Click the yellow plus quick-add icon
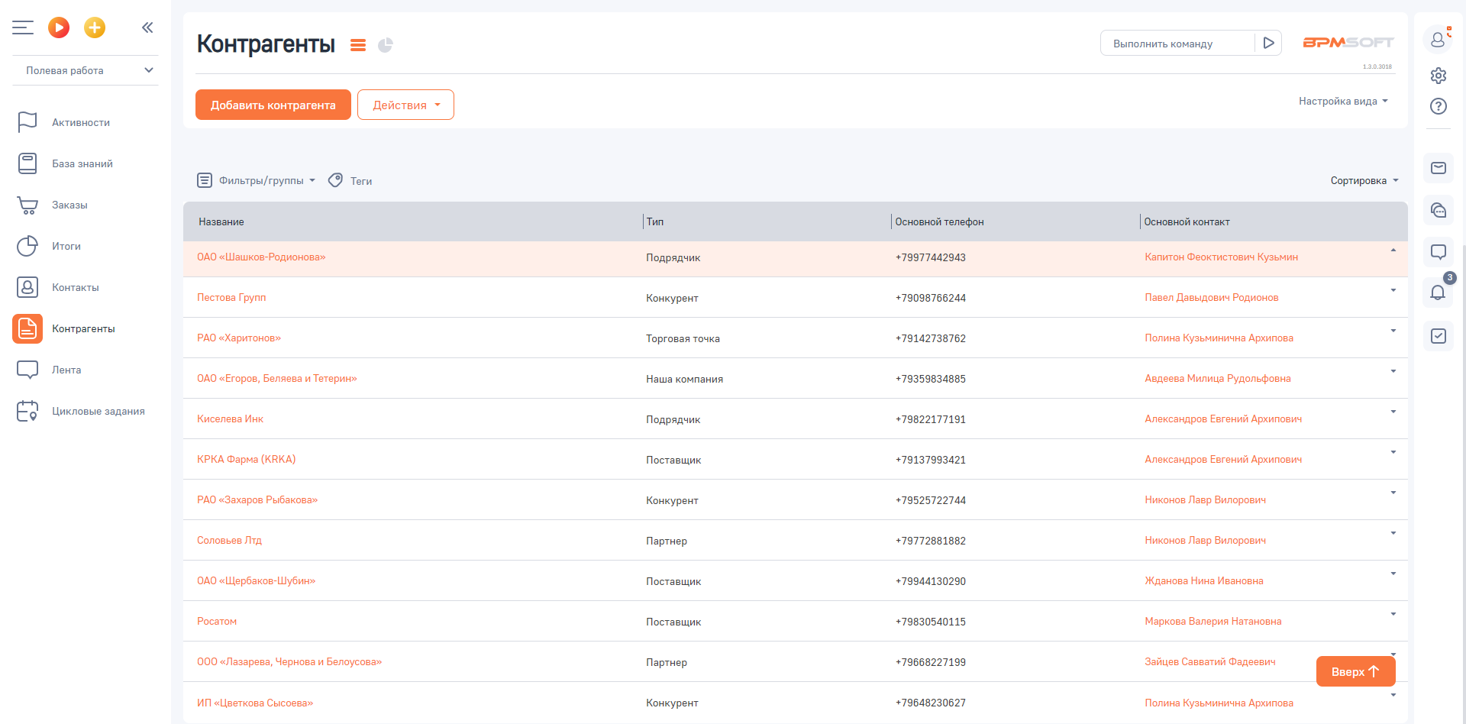The height and width of the screenshot is (724, 1466). (95, 27)
